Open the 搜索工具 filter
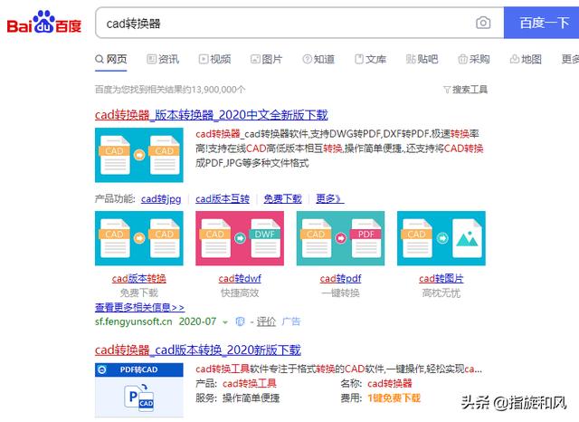 pos(465,90)
